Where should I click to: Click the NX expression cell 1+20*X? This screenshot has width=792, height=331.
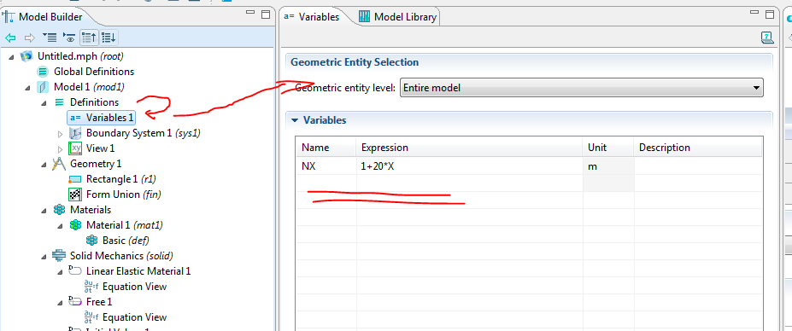coord(470,166)
